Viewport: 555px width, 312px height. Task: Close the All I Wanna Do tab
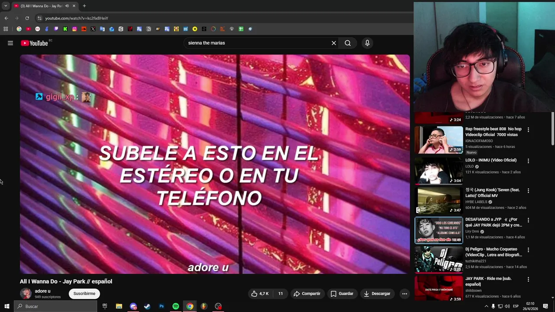[x=74, y=6]
